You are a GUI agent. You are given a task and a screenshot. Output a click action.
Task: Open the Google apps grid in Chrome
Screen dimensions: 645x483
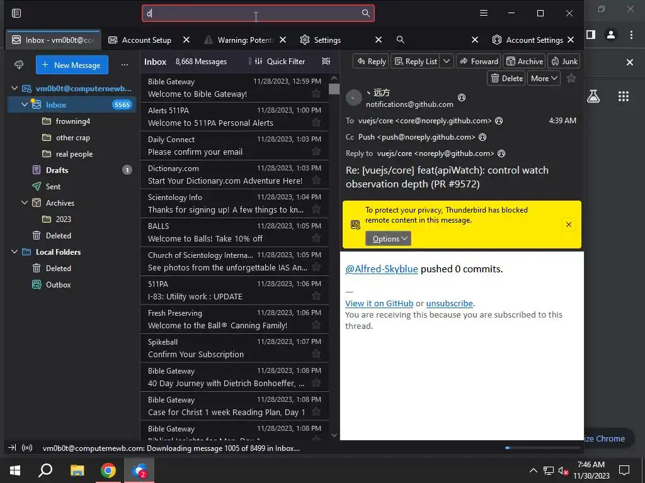click(x=624, y=96)
